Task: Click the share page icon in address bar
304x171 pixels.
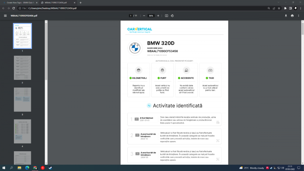Action: (x=274, y=8)
